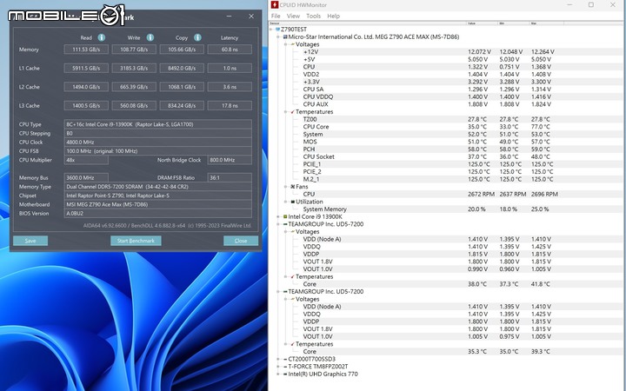Select the MOS temperature row
Viewport: 626px width, 391px height.
click(x=447, y=142)
